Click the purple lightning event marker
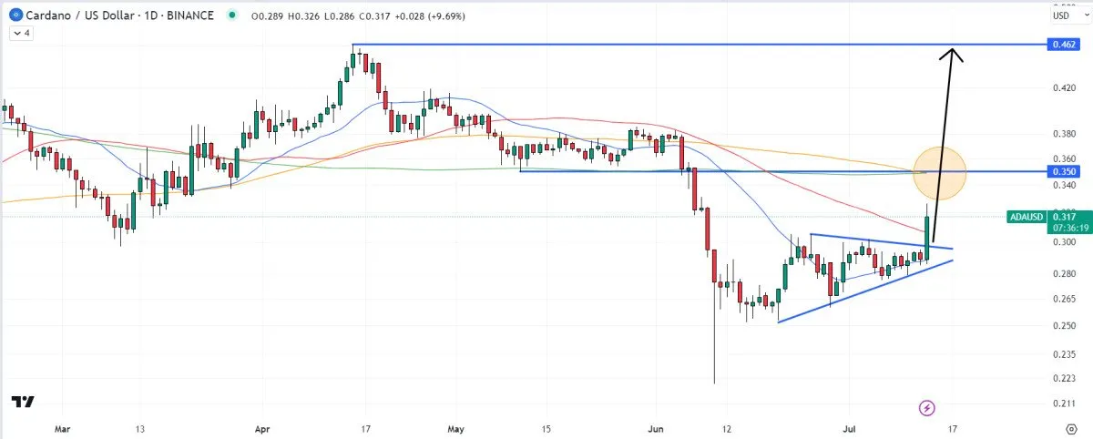 927,406
